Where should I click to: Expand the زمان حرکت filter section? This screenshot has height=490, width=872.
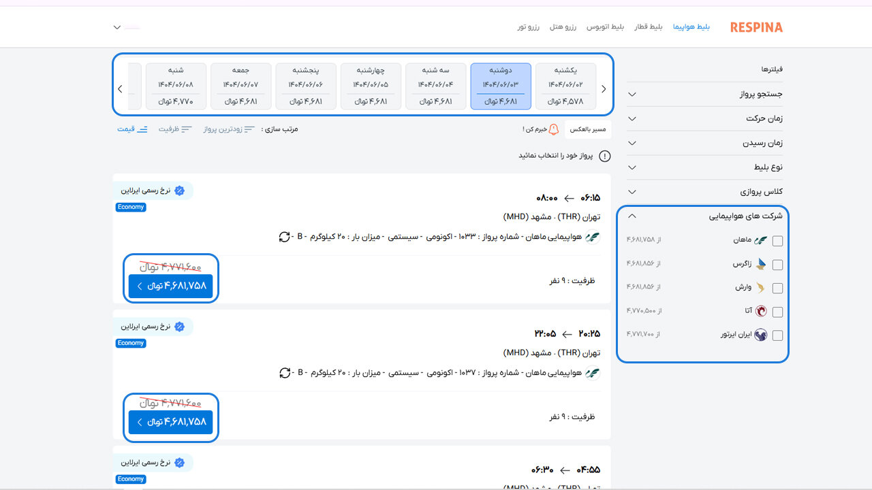632,118
